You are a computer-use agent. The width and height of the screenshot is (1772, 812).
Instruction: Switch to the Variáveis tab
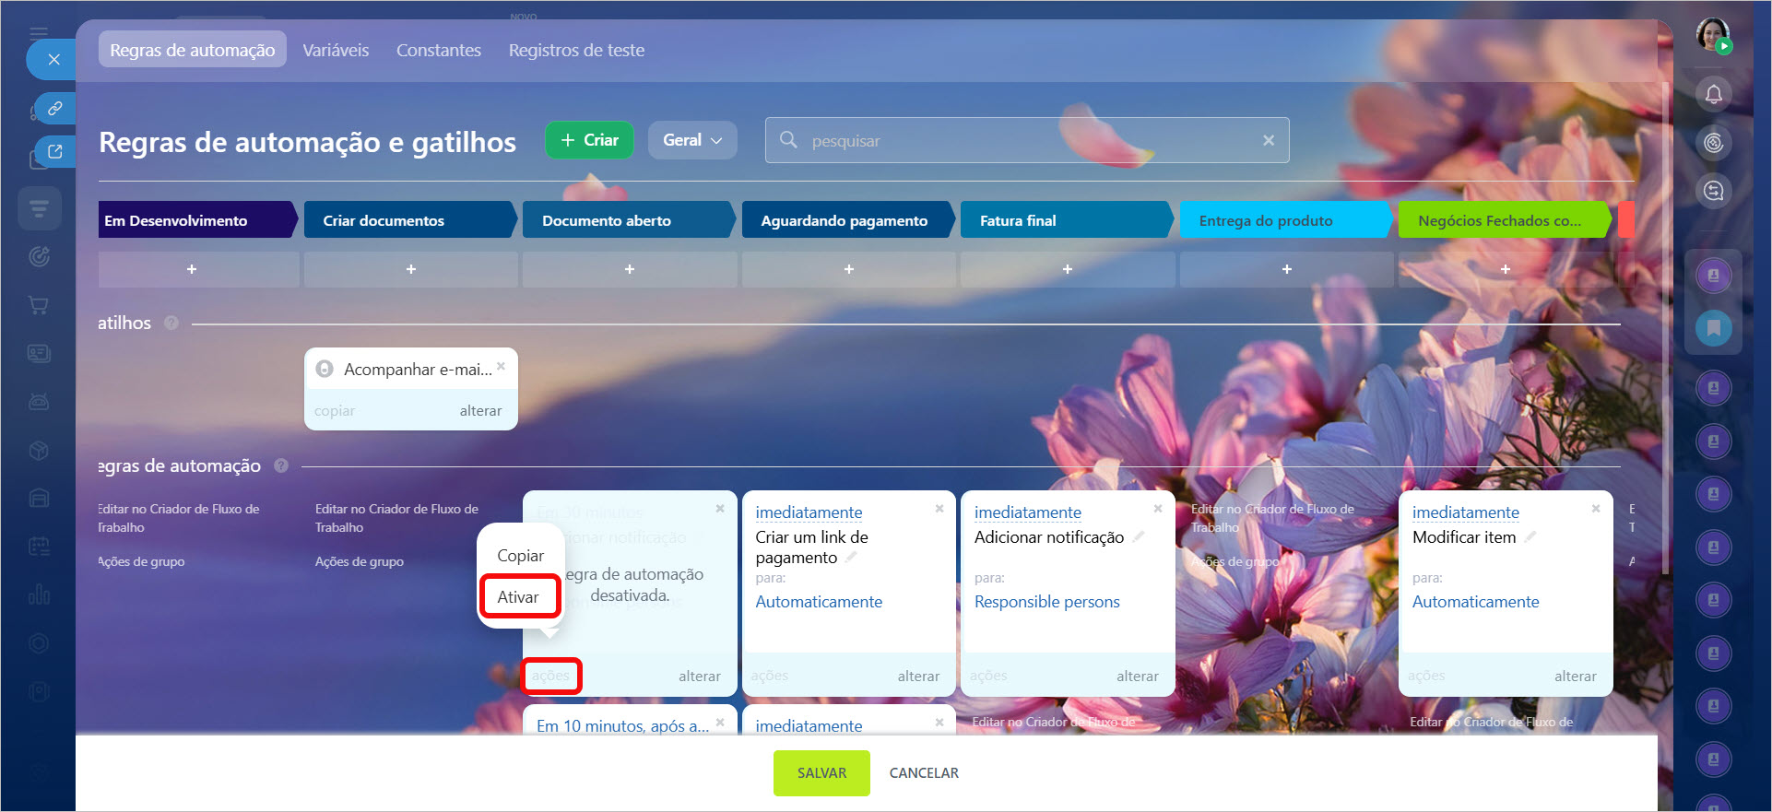pos(336,50)
